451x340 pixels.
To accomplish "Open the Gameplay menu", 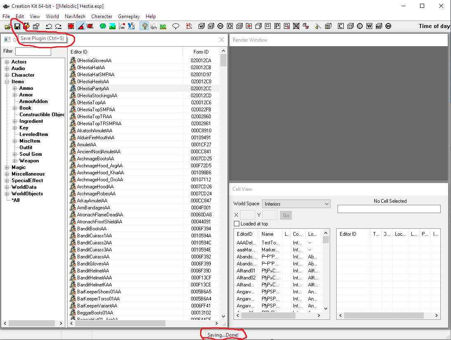I will coord(129,16).
